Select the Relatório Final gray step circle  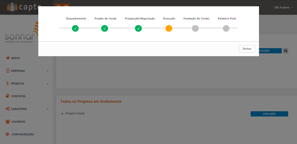coord(226,28)
